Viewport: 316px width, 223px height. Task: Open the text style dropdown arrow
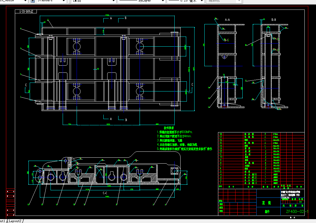coord(25,1)
